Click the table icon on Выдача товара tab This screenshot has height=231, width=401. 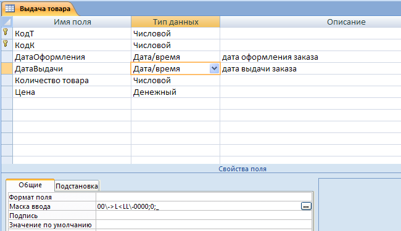click(10, 9)
